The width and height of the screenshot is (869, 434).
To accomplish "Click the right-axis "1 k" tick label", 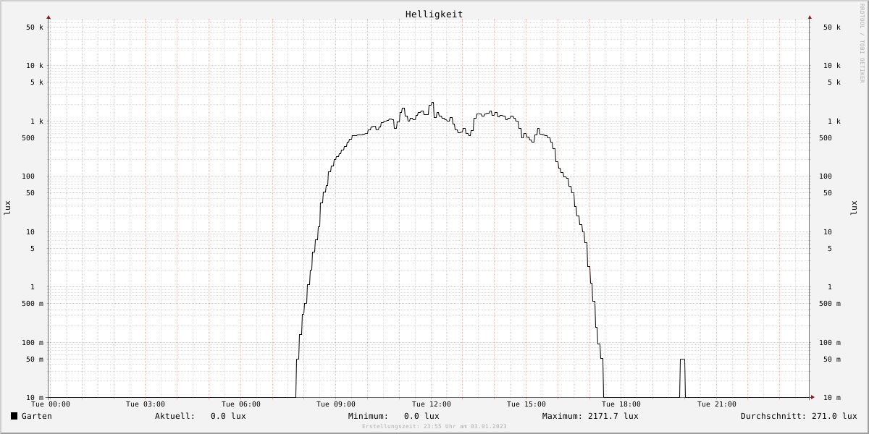I will [834, 122].
